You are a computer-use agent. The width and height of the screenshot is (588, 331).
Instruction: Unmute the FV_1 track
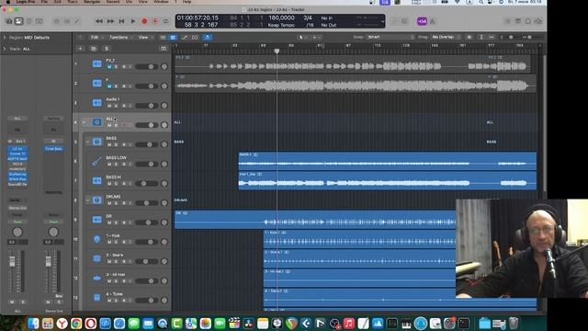[x=109, y=67]
